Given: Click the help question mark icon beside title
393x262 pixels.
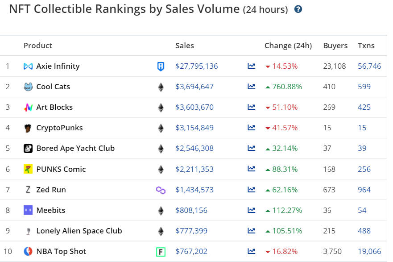Looking at the screenshot, I should click(298, 9).
